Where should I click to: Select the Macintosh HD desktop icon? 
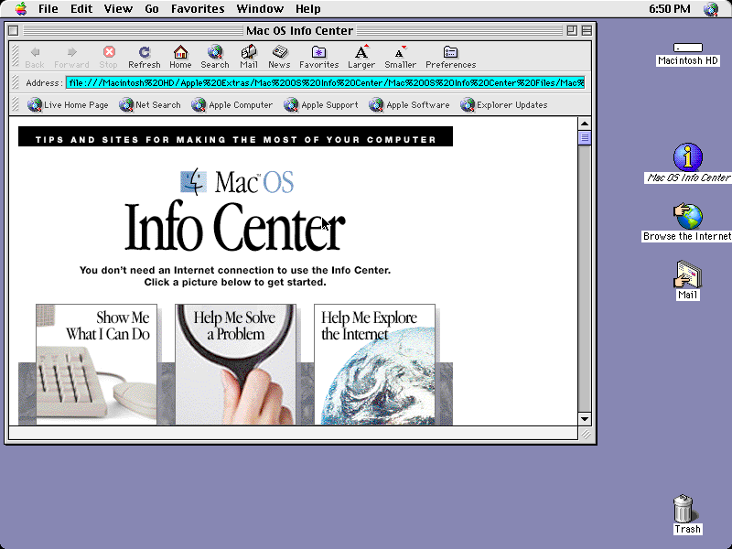[x=688, y=54]
